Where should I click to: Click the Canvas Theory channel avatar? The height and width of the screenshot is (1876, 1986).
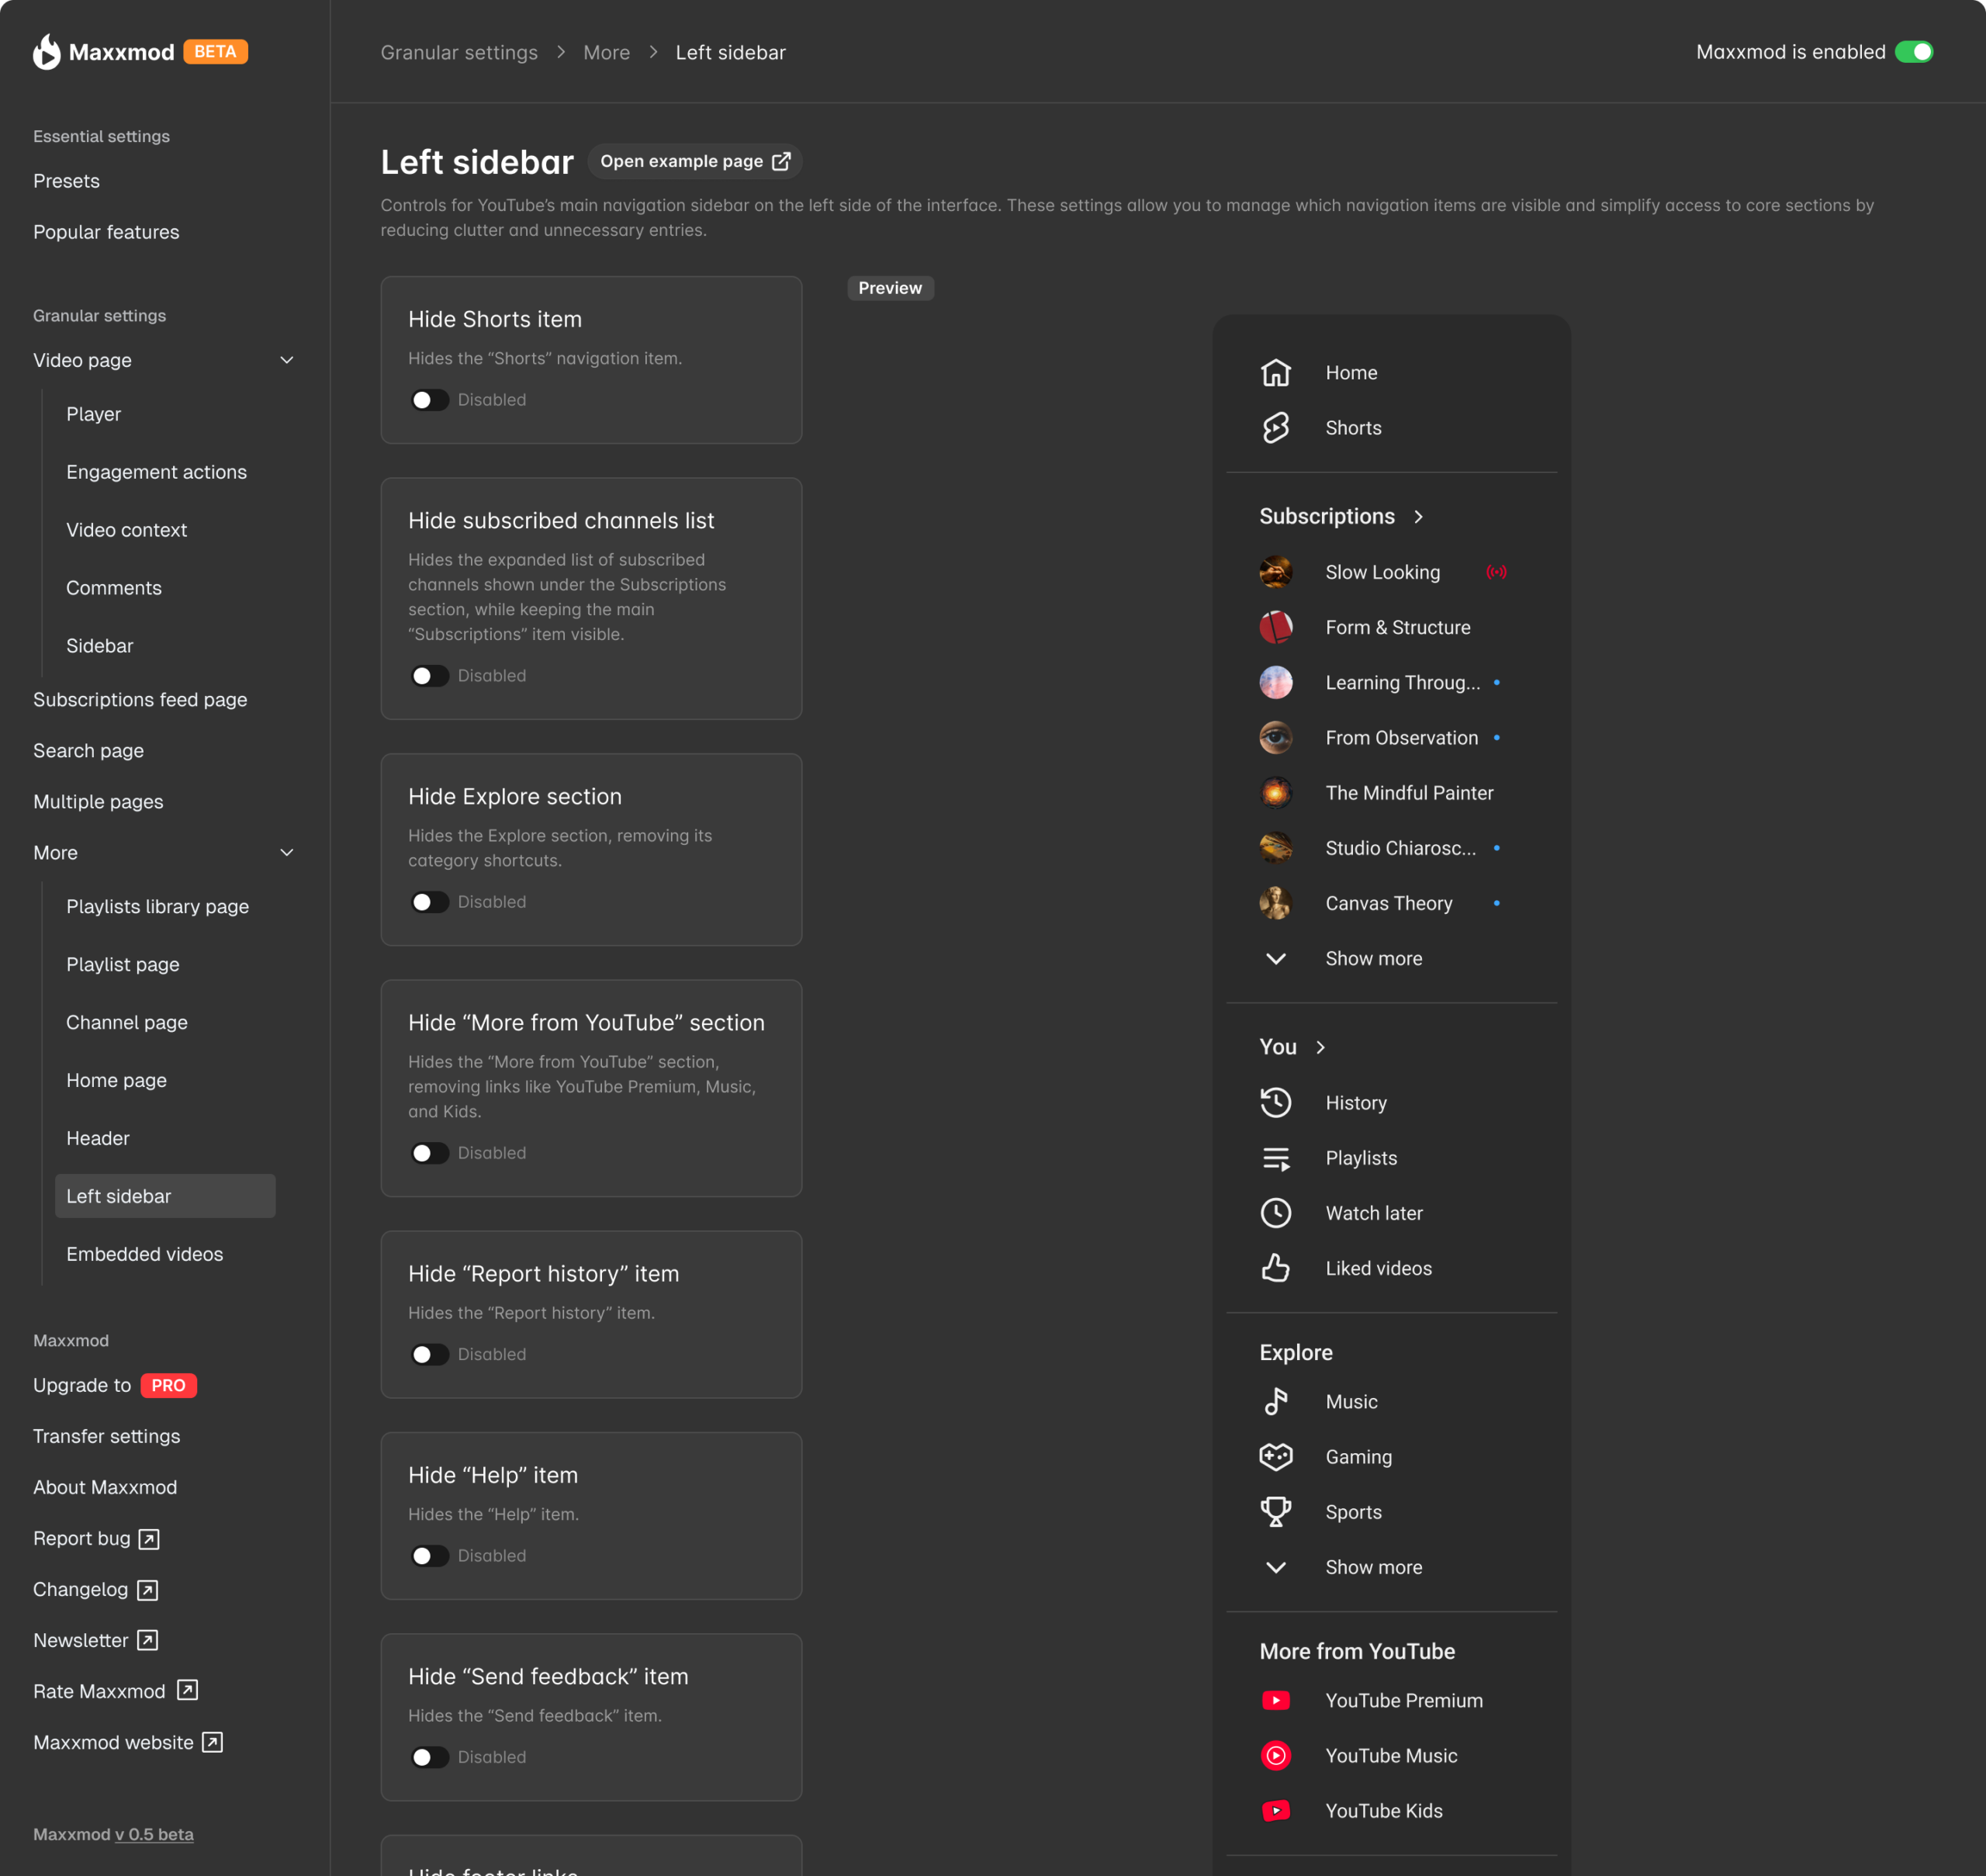pos(1277,902)
